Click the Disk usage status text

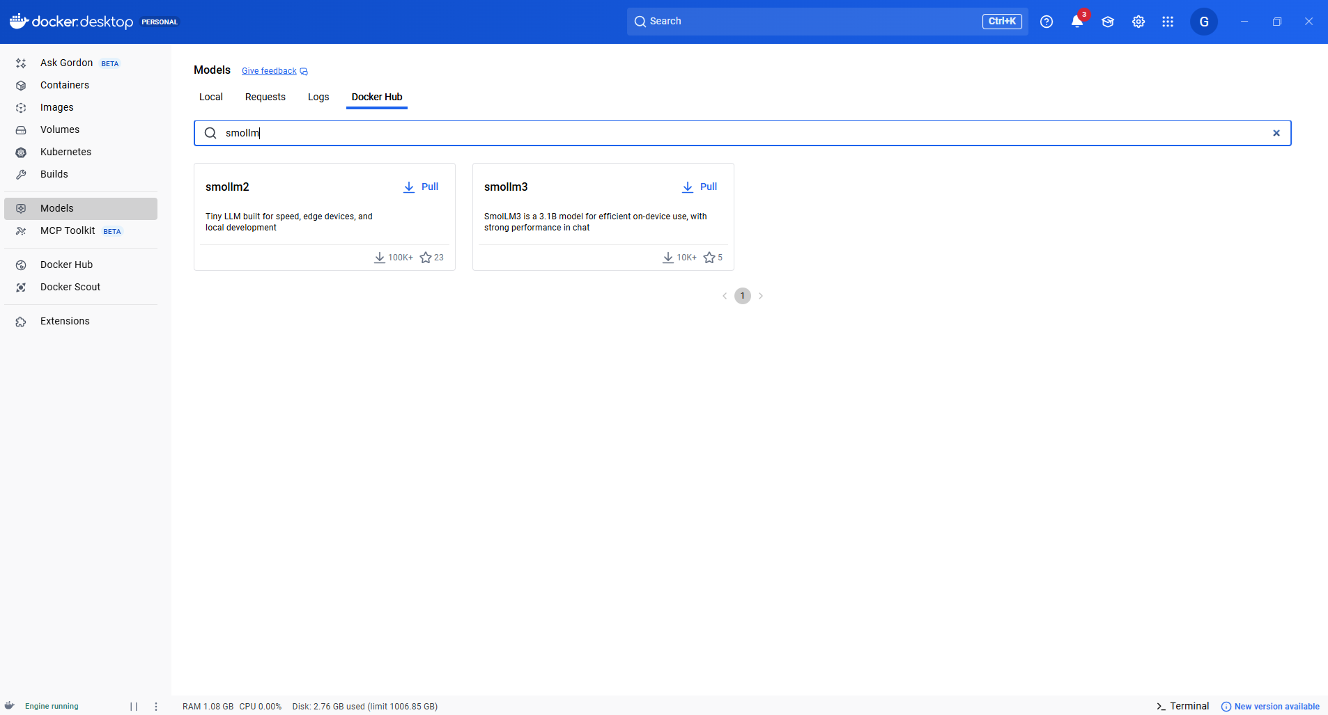(x=365, y=707)
